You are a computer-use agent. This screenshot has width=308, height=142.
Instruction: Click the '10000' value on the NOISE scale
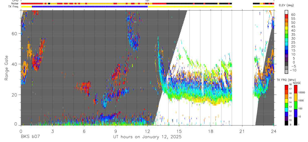pyautogui.click(x=302, y=93)
